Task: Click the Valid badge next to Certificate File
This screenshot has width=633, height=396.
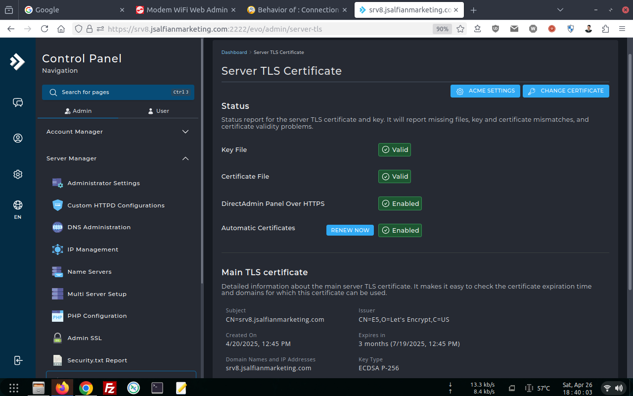Action: click(395, 176)
